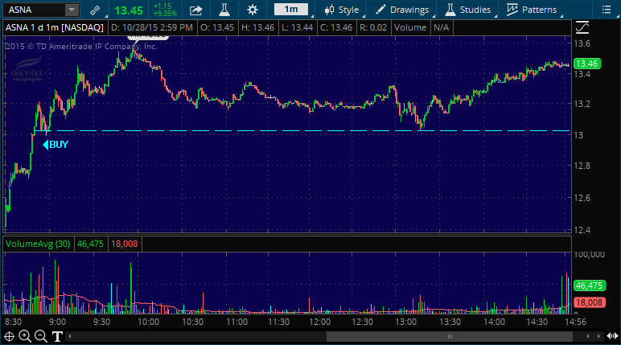621x345 pixels.
Task: Click the horizontal scrollbar thumb
Action: (450, 337)
